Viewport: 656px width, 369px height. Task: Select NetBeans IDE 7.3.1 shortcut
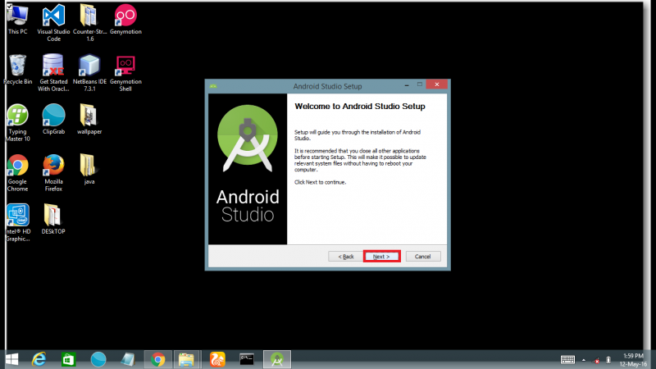click(x=89, y=73)
